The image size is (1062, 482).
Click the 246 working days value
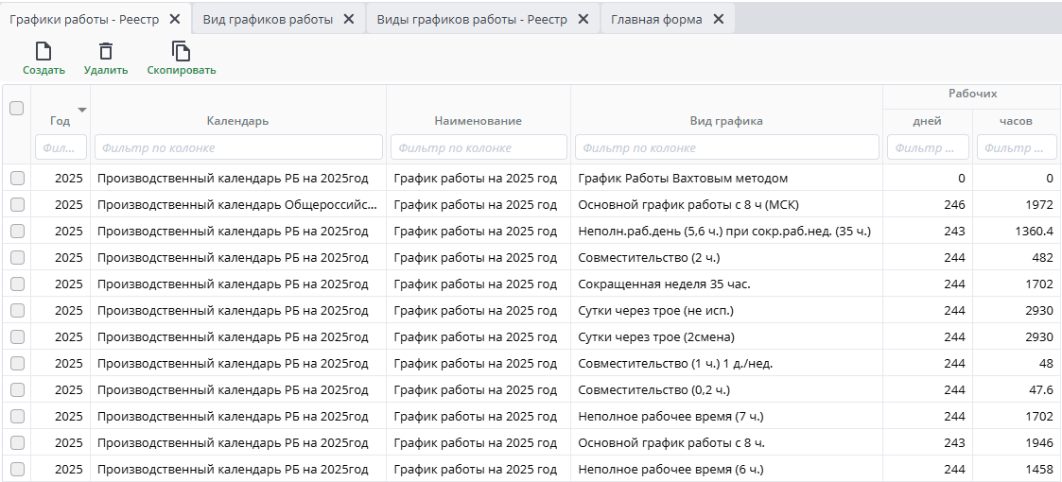pyautogui.click(x=954, y=204)
